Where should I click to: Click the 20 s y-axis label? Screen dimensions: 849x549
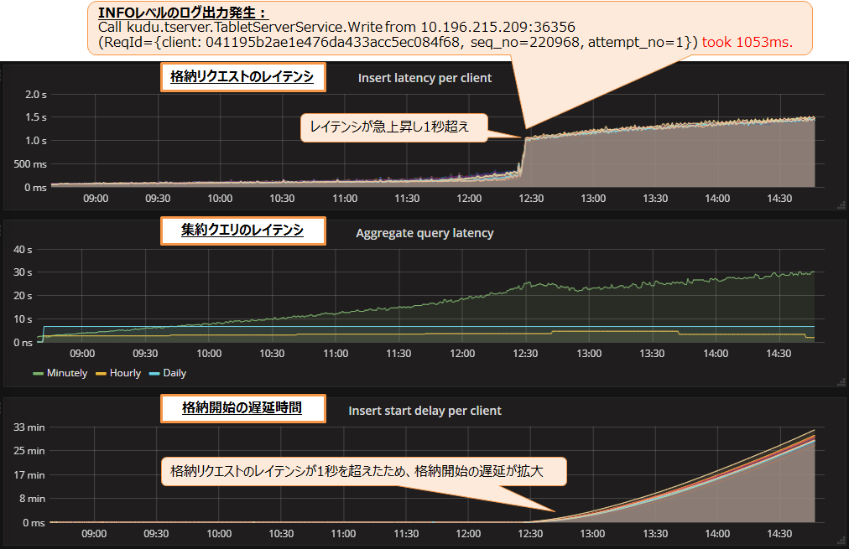(x=23, y=296)
